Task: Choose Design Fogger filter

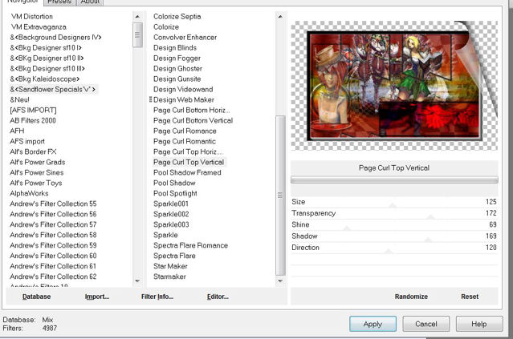Action: [177, 59]
